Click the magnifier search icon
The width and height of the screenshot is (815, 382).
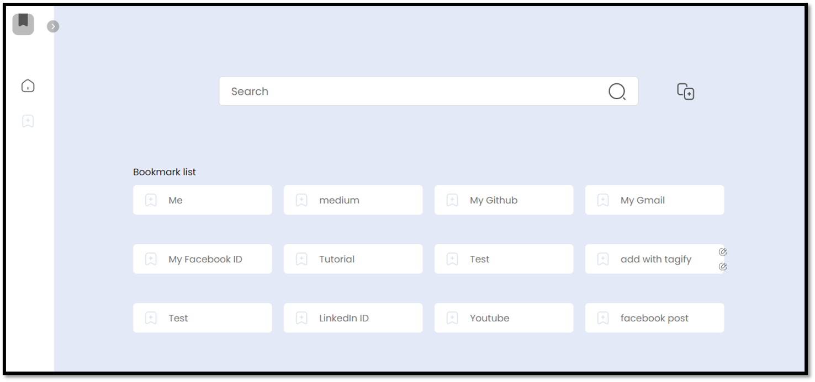click(x=617, y=92)
